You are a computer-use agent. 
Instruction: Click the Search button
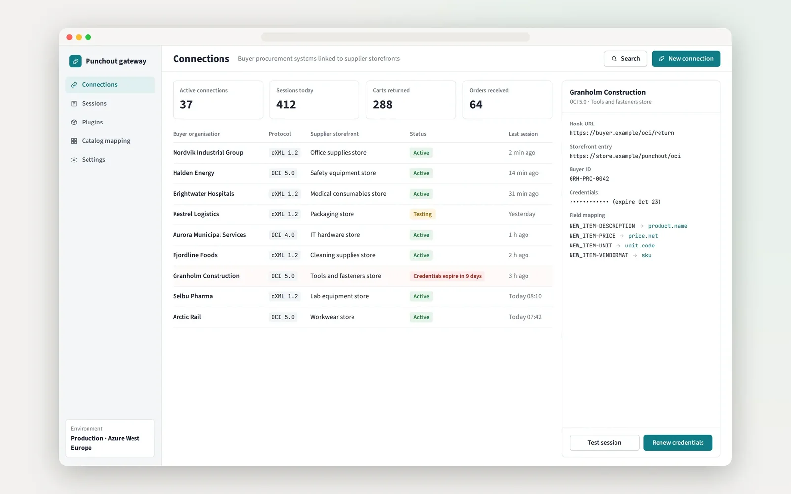coord(625,59)
